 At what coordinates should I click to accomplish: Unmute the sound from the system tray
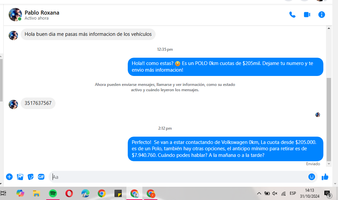275,193
